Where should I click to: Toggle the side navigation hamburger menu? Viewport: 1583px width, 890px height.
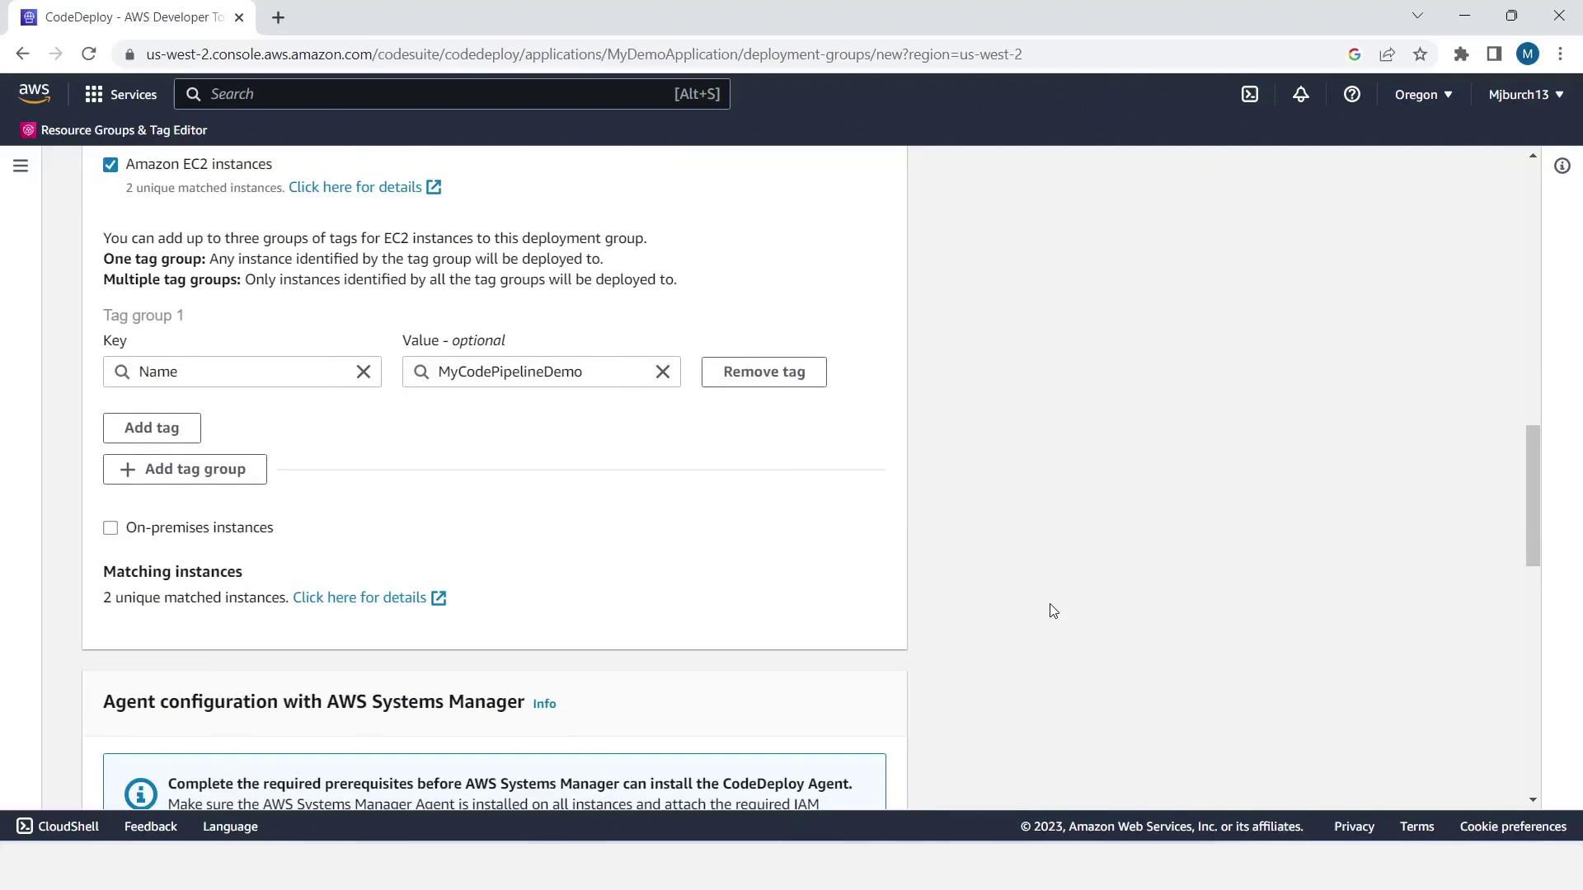[21, 166]
